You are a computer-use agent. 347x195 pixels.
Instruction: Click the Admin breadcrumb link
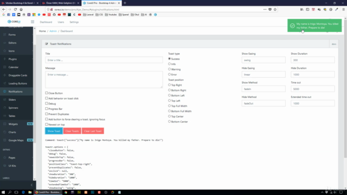click(x=53, y=31)
